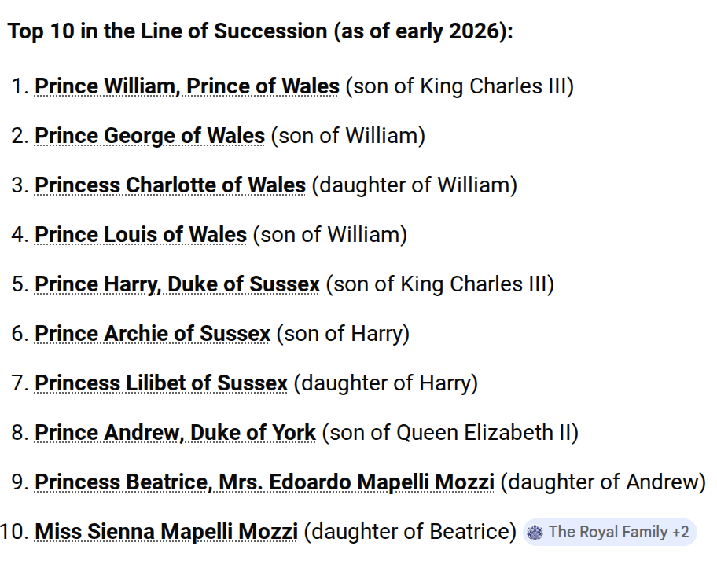Click the "(daughter of Beatrice)" text

[410, 532]
